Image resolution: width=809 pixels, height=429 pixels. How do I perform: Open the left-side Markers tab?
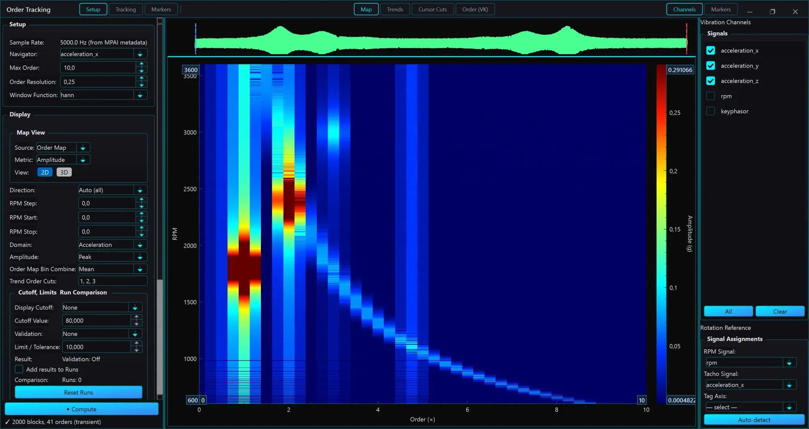click(161, 9)
